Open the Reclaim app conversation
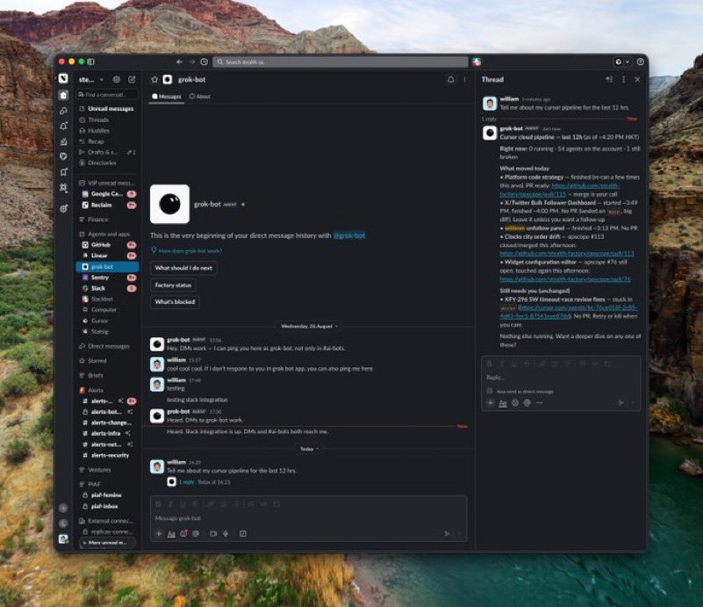The width and height of the screenshot is (703, 607). point(107,205)
